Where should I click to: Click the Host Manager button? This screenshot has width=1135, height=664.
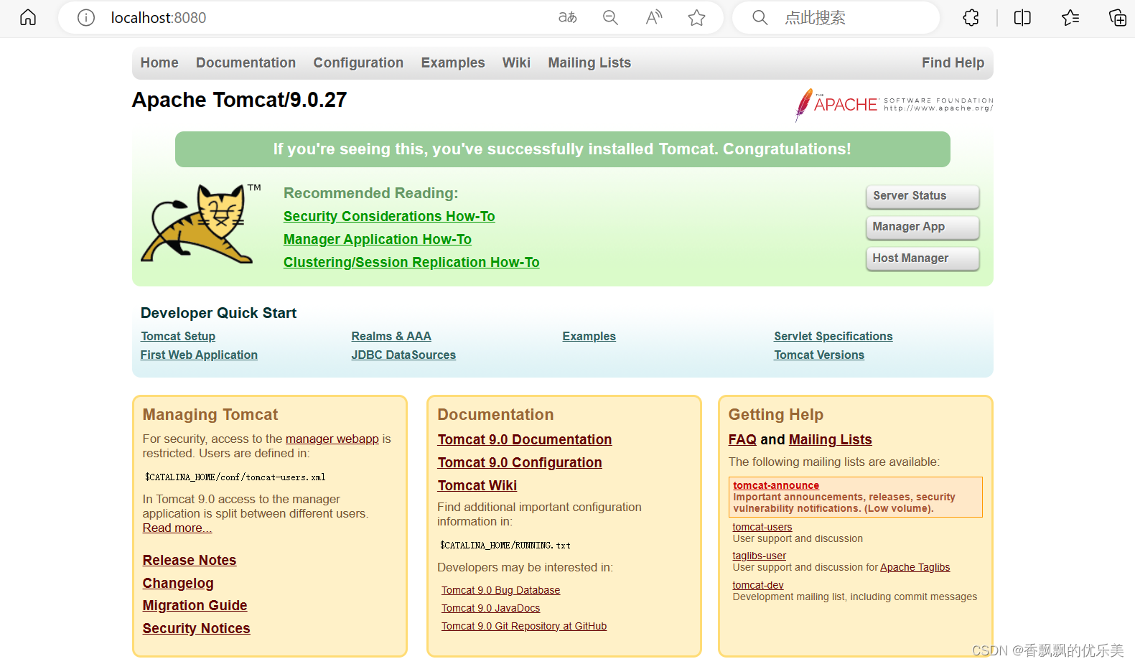pos(923,258)
